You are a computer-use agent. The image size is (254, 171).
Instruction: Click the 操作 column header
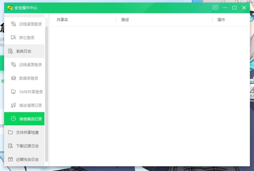coord(221,20)
